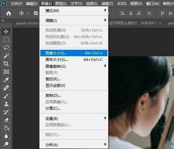Image resolution: width=174 pixels, height=149 pixels.
Task: Expand the 图像旋转(G) submenu
Action: [x=74, y=66]
